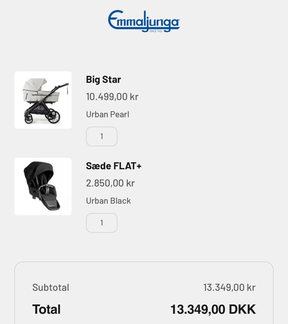Select the Sæde FLAT+ product title
The image size is (288, 324).
(x=113, y=166)
